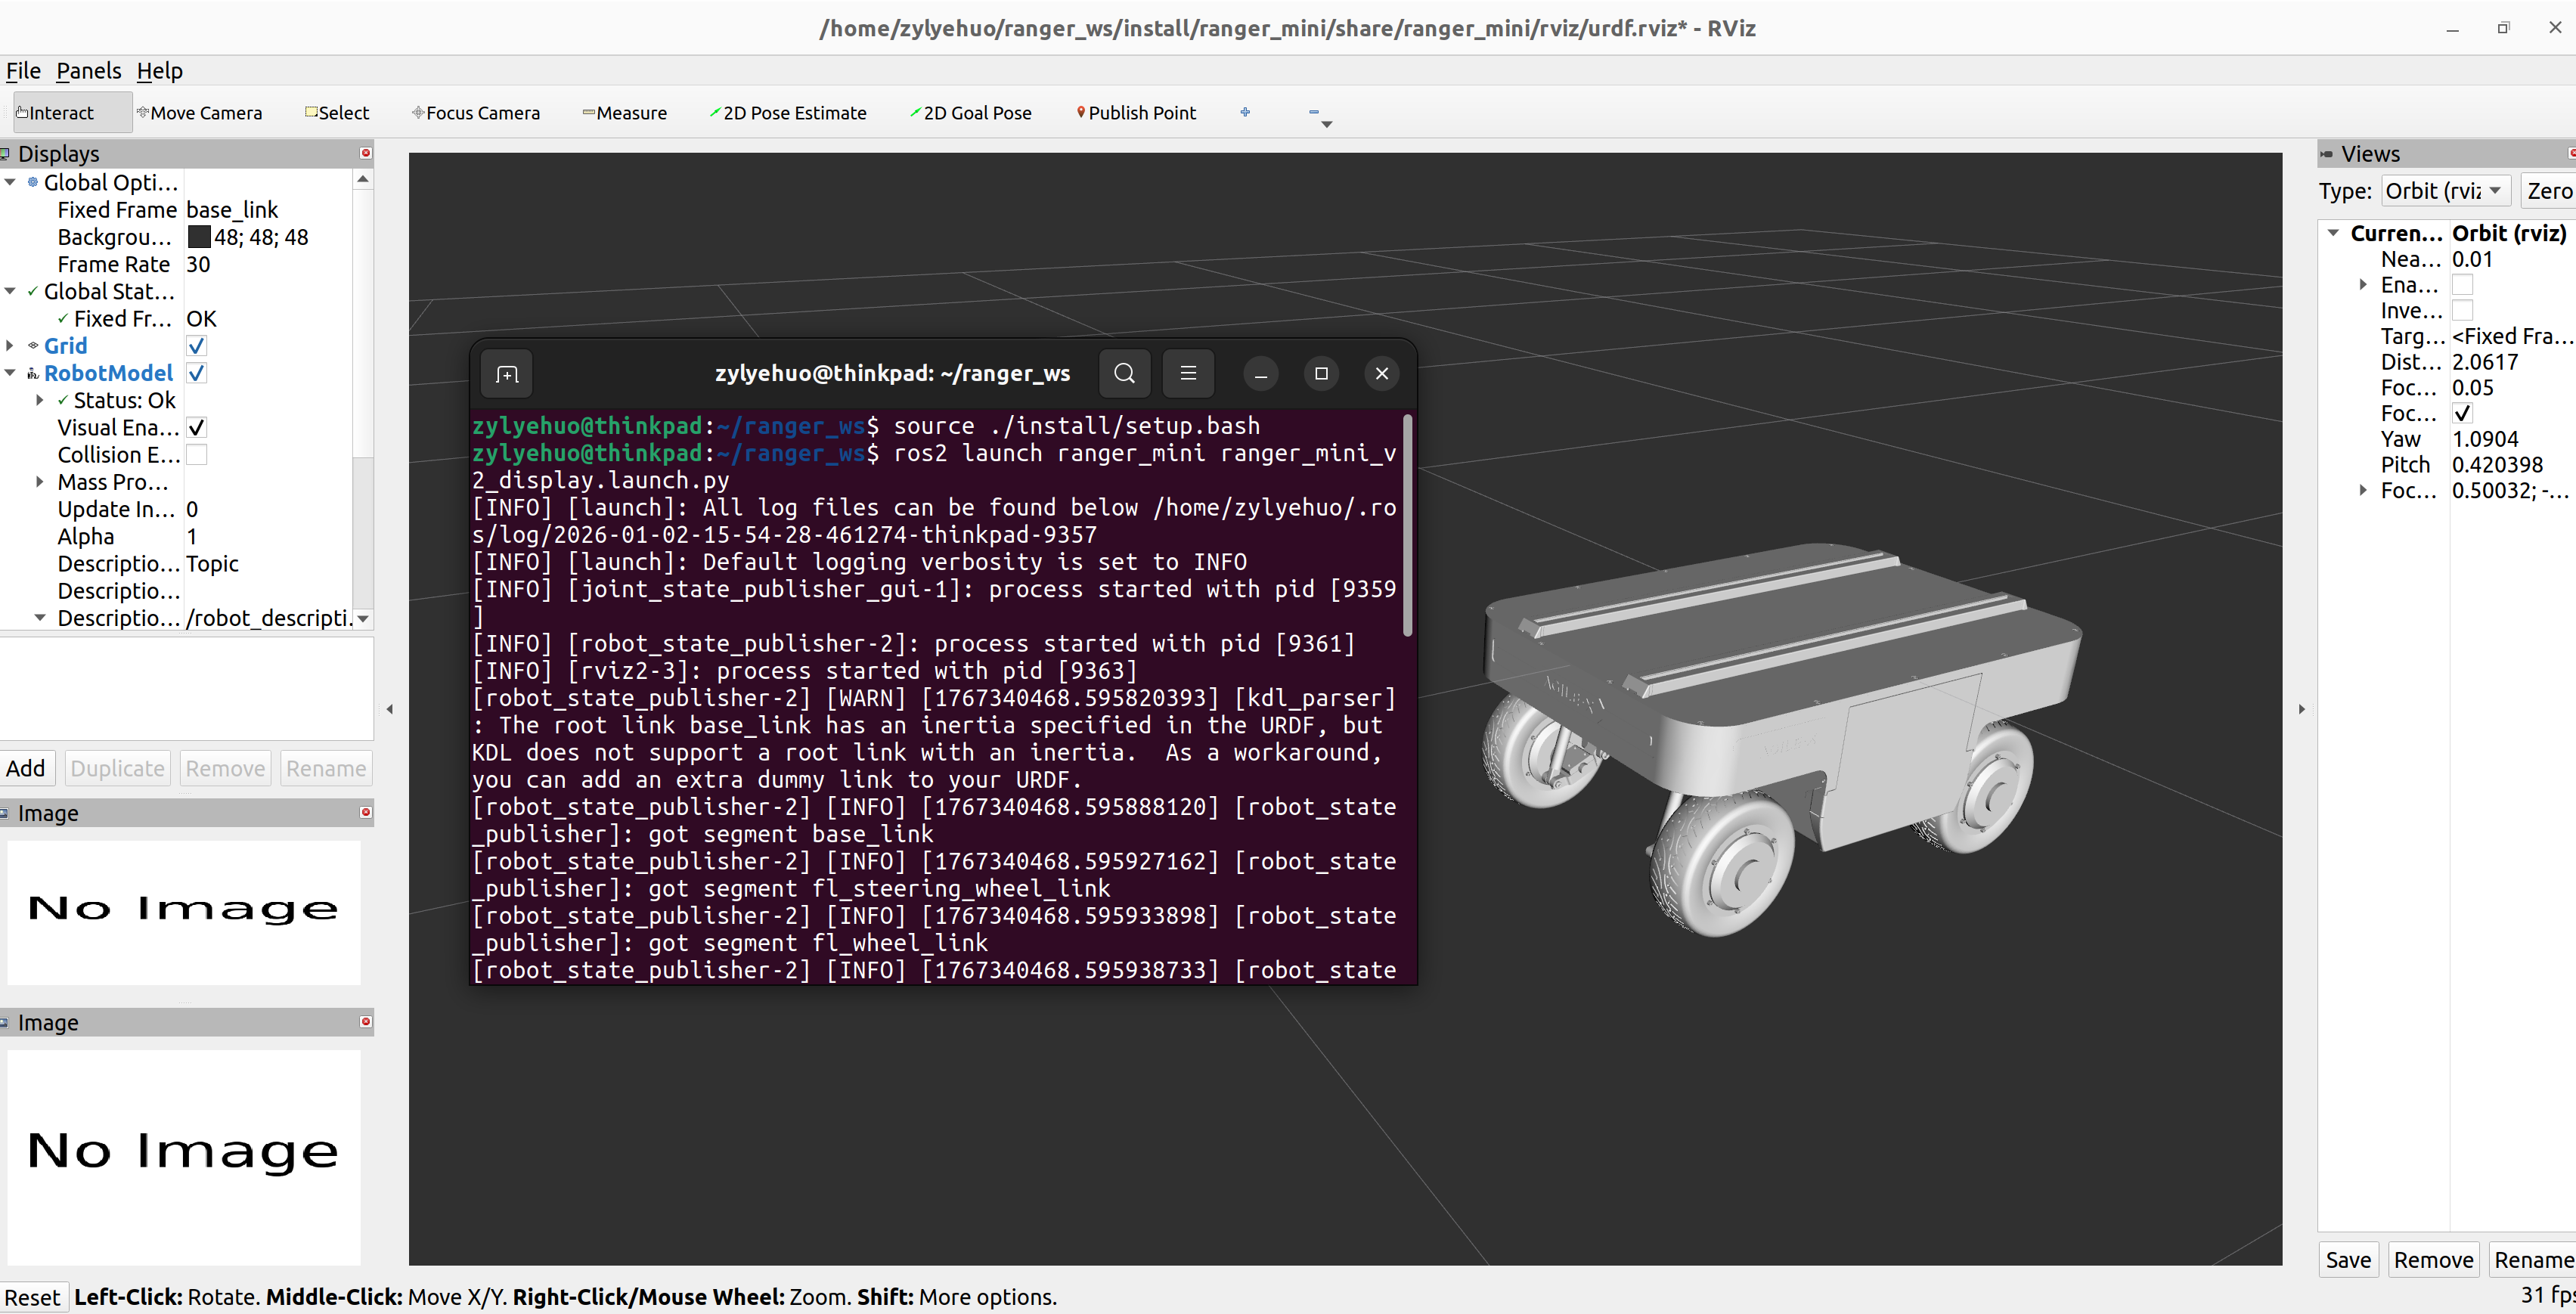This screenshot has height=1314, width=2576.
Task: Click the Background color swatch
Action: click(199, 237)
